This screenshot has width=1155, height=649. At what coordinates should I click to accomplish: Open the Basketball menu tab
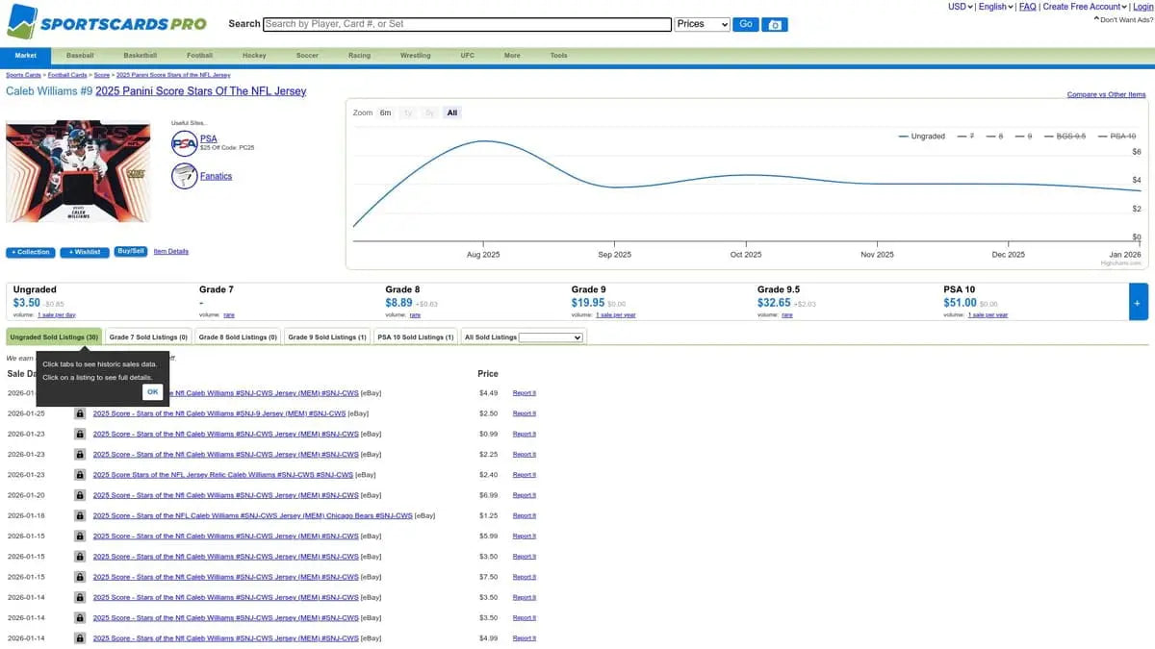coord(141,56)
